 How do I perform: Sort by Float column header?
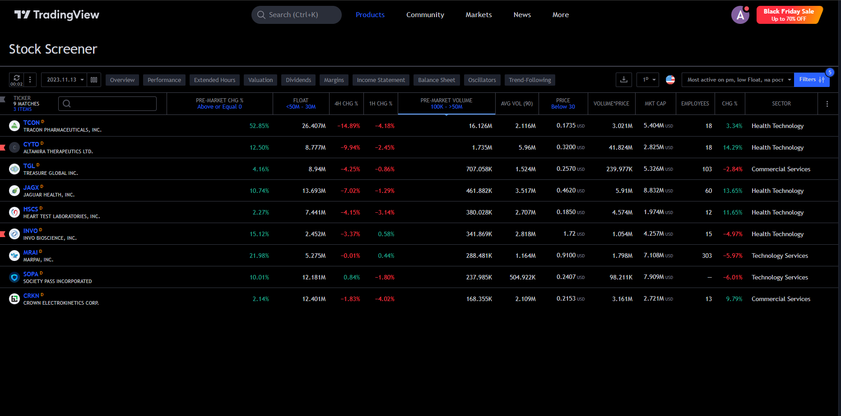pos(301,104)
